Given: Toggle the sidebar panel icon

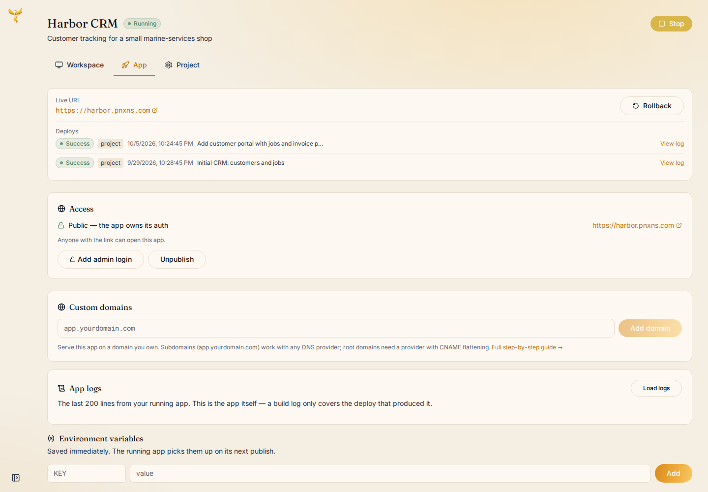Looking at the screenshot, I should pos(16,478).
